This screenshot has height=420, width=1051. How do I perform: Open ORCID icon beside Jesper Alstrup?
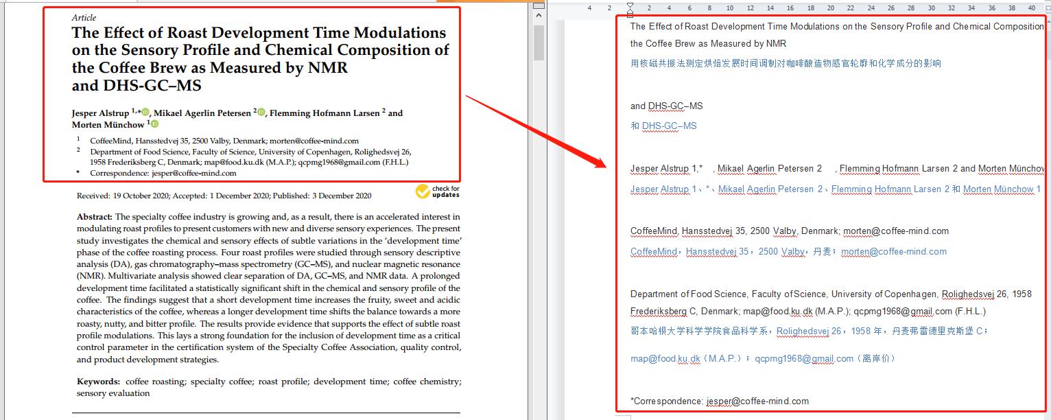click(145, 112)
